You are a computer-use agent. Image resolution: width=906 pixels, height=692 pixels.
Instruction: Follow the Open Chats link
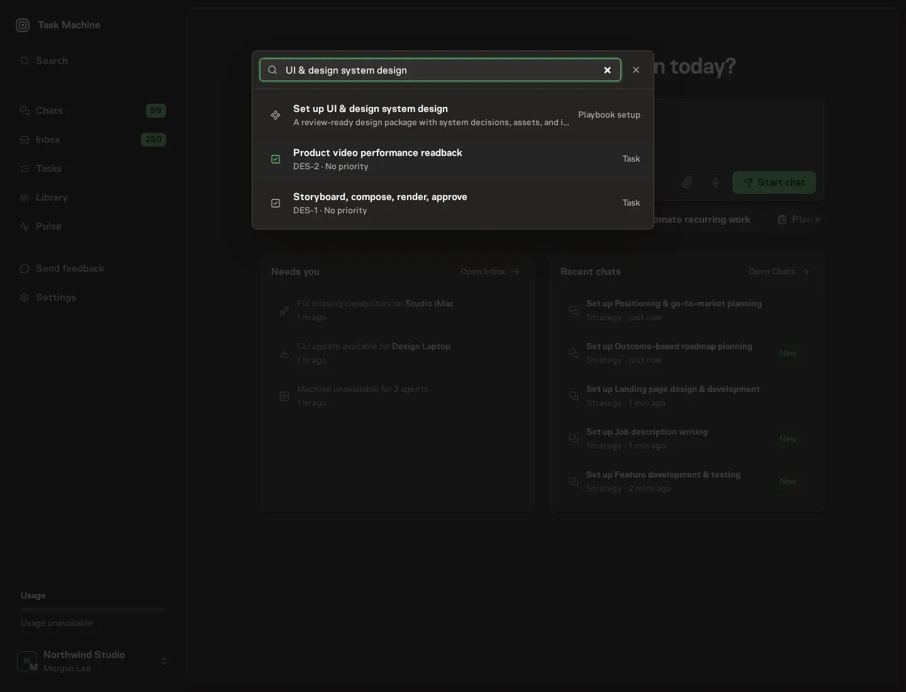coord(779,272)
